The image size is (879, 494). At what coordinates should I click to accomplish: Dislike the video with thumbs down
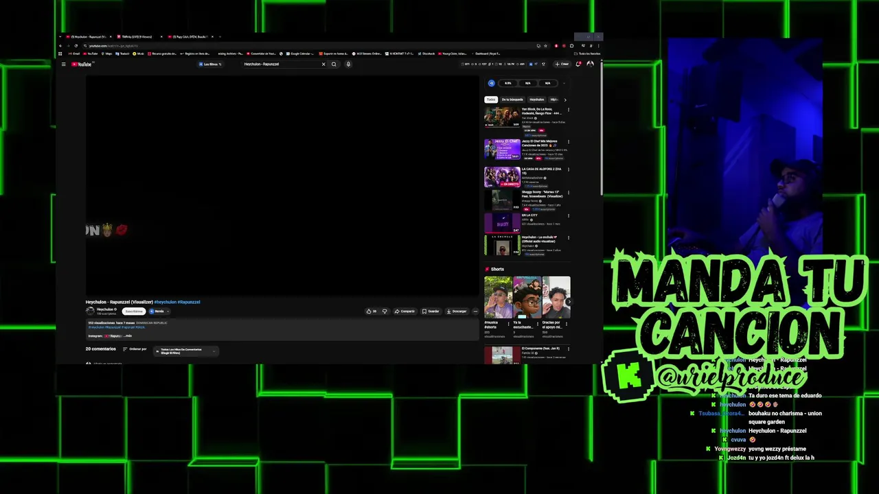tap(385, 311)
